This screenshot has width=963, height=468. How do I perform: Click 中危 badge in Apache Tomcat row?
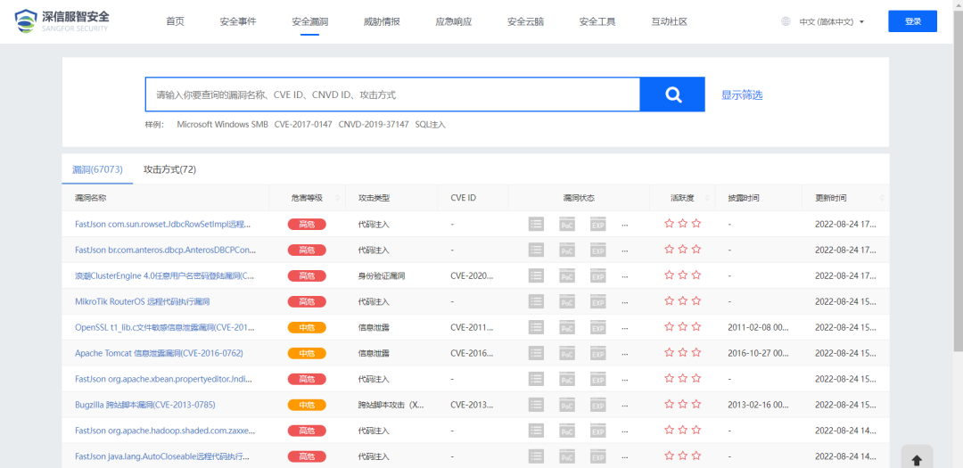tap(307, 354)
